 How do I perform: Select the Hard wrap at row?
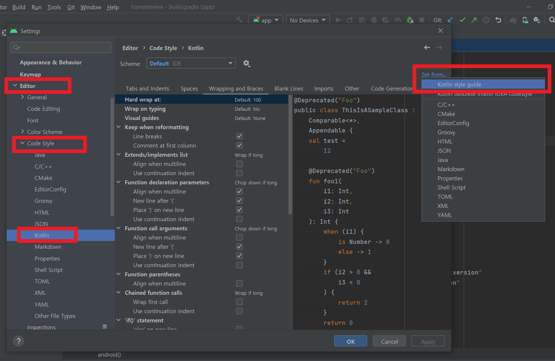pyautogui.click(x=202, y=99)
